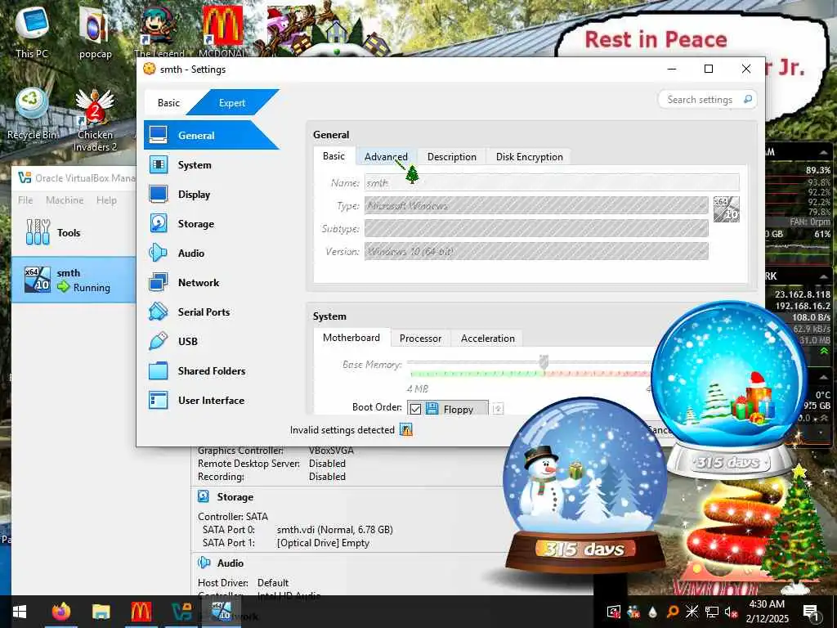This screenshot has height=628, width=837.
Task: Collapse the network widget section arrow
Action: point(823,276)
